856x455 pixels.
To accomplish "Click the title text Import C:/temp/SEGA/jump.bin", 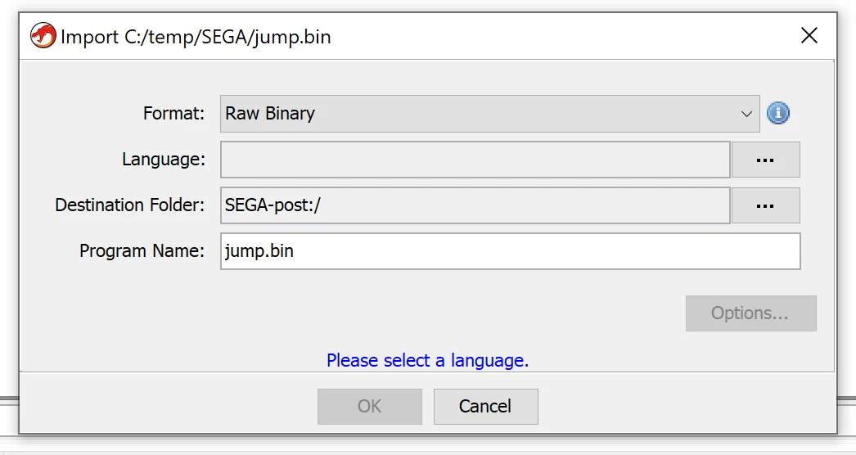I will click(x=196, y=37).
